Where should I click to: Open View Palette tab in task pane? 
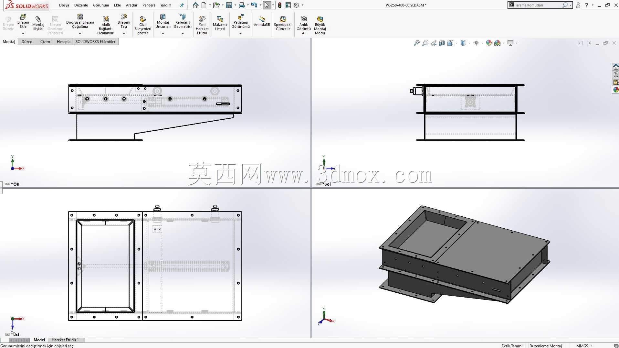pyautogui.click(x=616, y=82)
